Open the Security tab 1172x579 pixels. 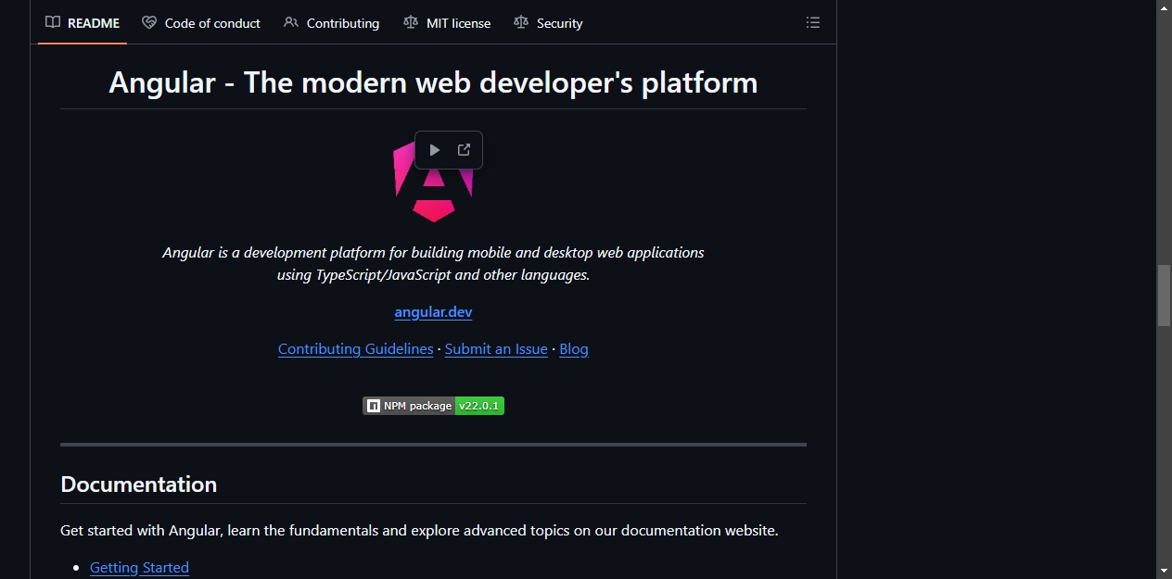click(x=548, y=23)
